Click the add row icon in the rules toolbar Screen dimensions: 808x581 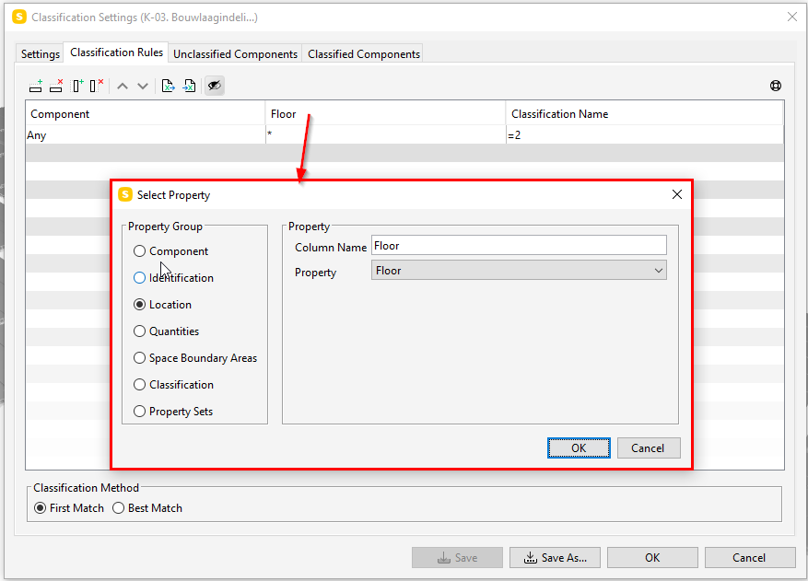coord(36,86)
